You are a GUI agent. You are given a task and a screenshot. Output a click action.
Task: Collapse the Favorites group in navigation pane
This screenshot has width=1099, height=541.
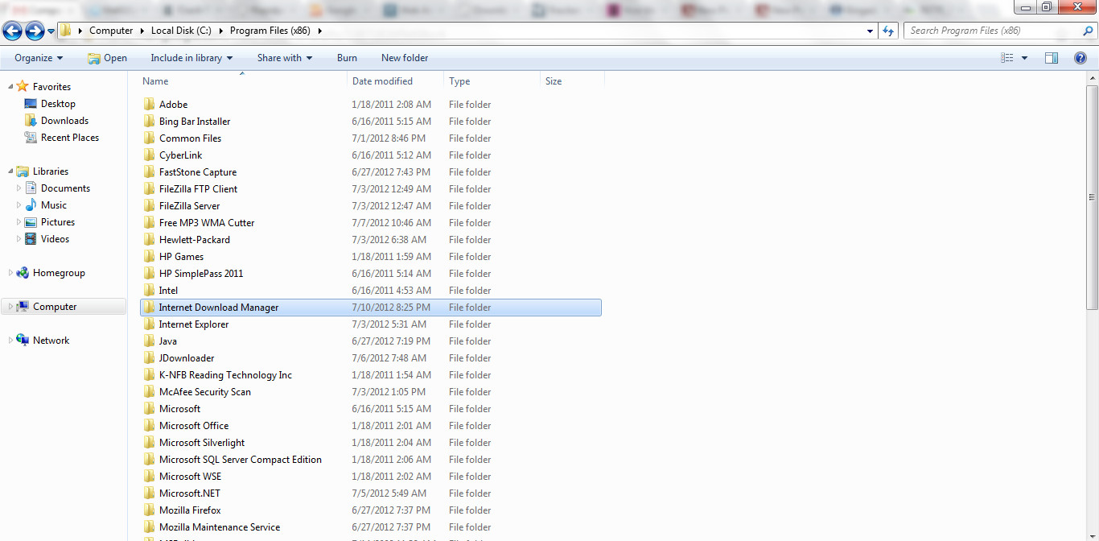[10, 86]
